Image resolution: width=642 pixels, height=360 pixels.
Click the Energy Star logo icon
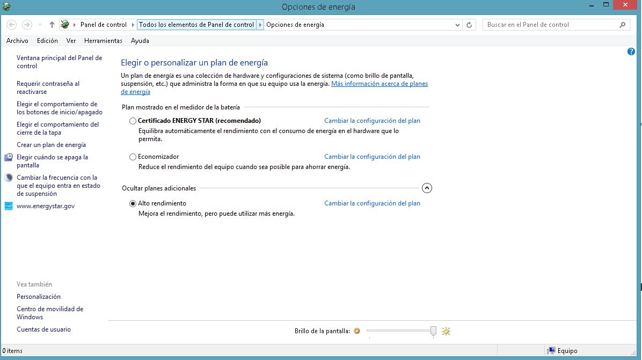tap(9, 206)
